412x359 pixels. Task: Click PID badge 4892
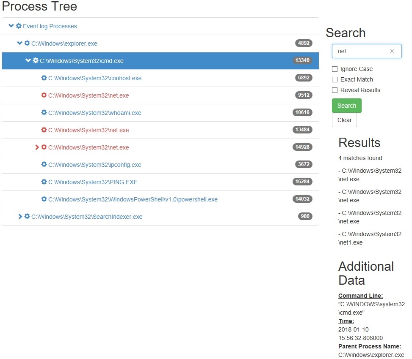point(304,43)
